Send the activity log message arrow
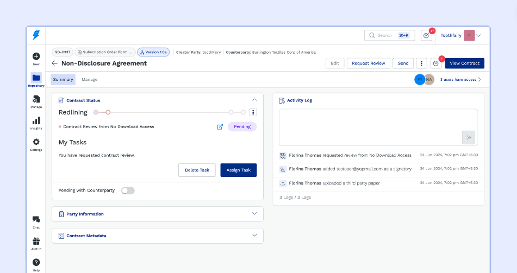 click(x=469, y=137)
